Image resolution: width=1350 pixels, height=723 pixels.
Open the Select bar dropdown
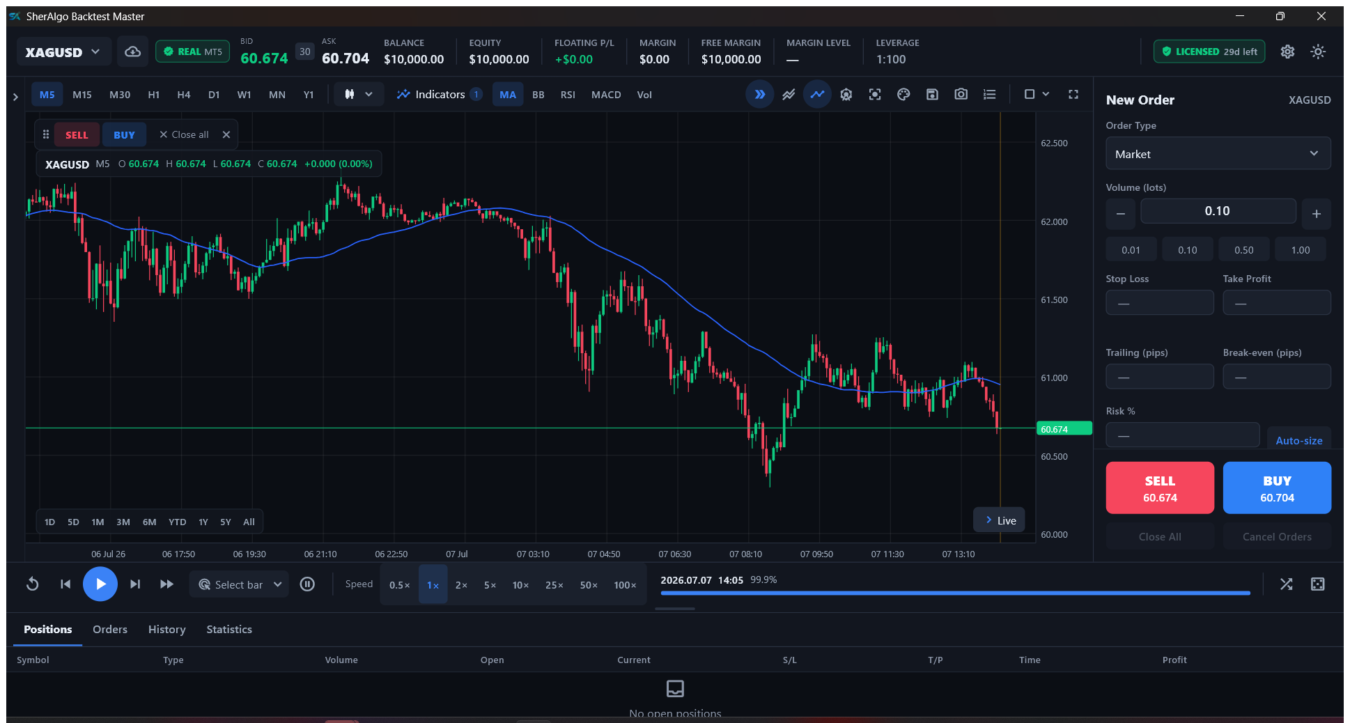point(239,584)
